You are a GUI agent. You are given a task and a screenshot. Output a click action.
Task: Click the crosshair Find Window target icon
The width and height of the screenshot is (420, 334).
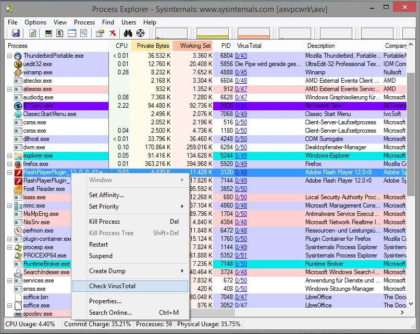click(140, 33)
